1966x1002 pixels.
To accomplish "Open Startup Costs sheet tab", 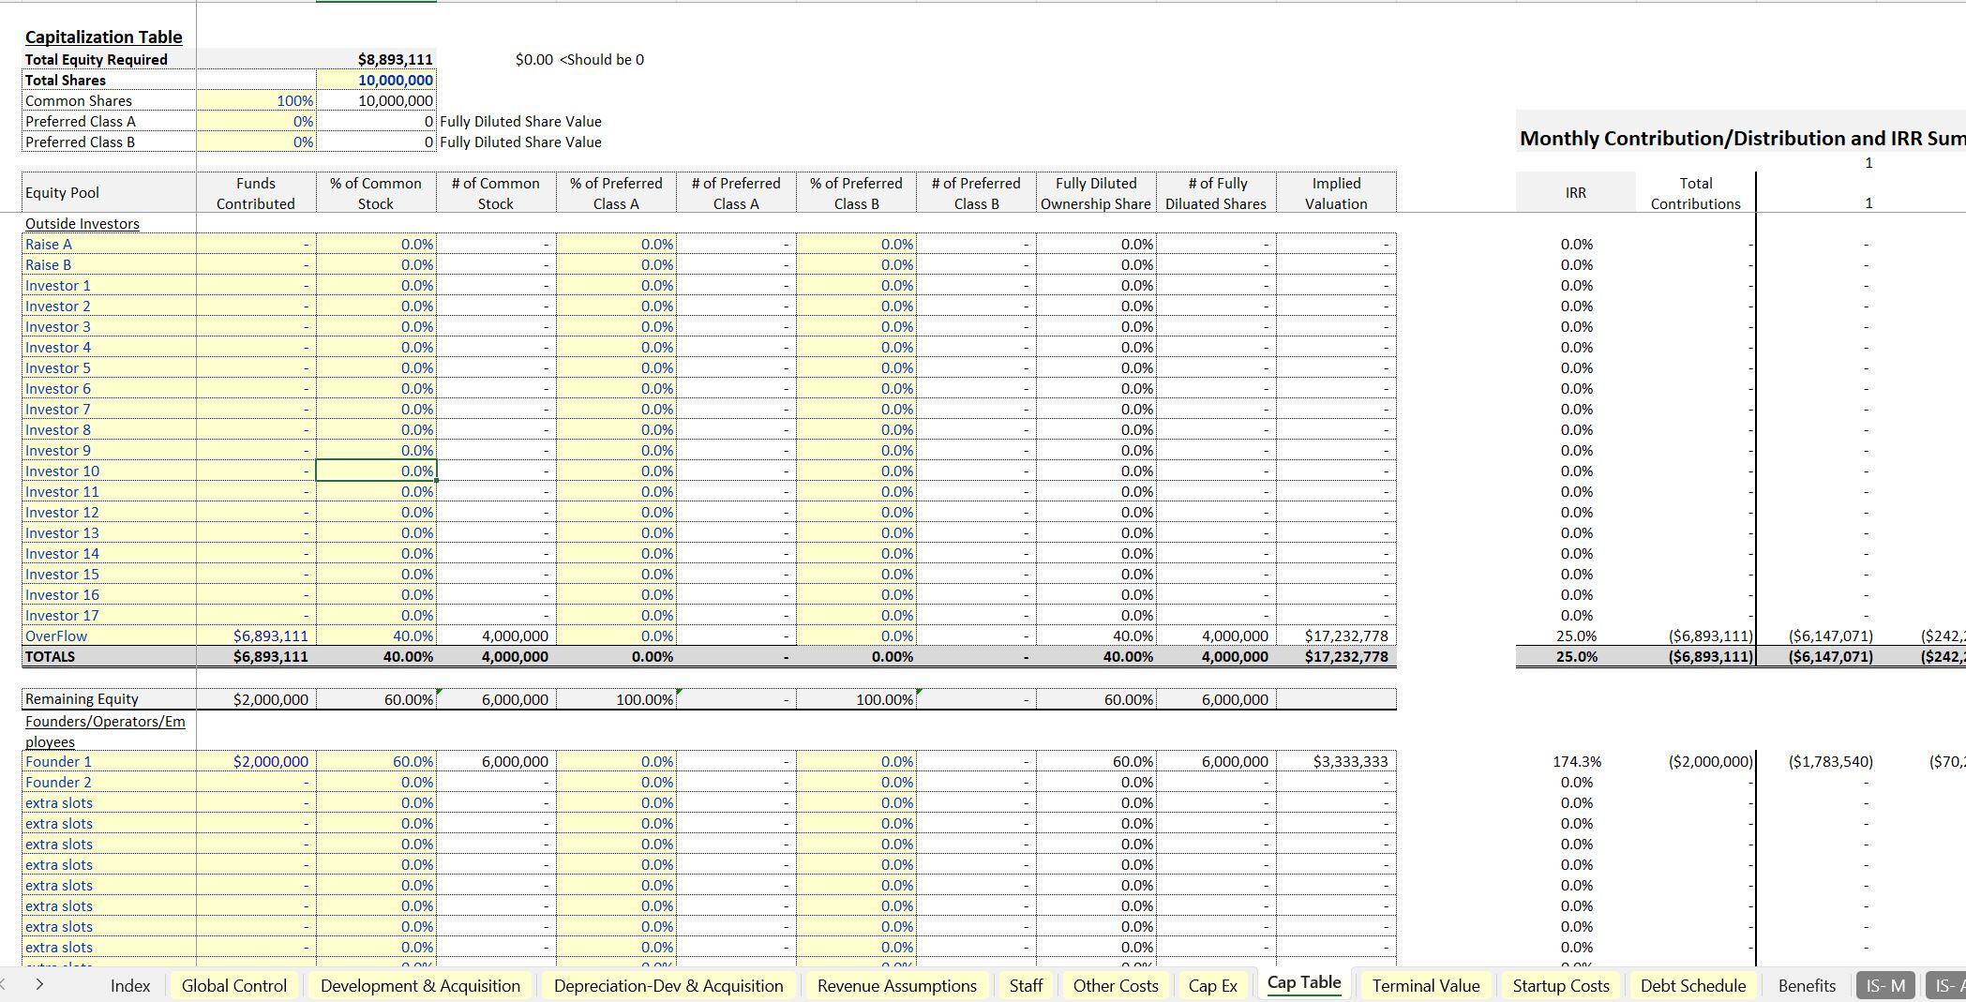I will 1561,985.
